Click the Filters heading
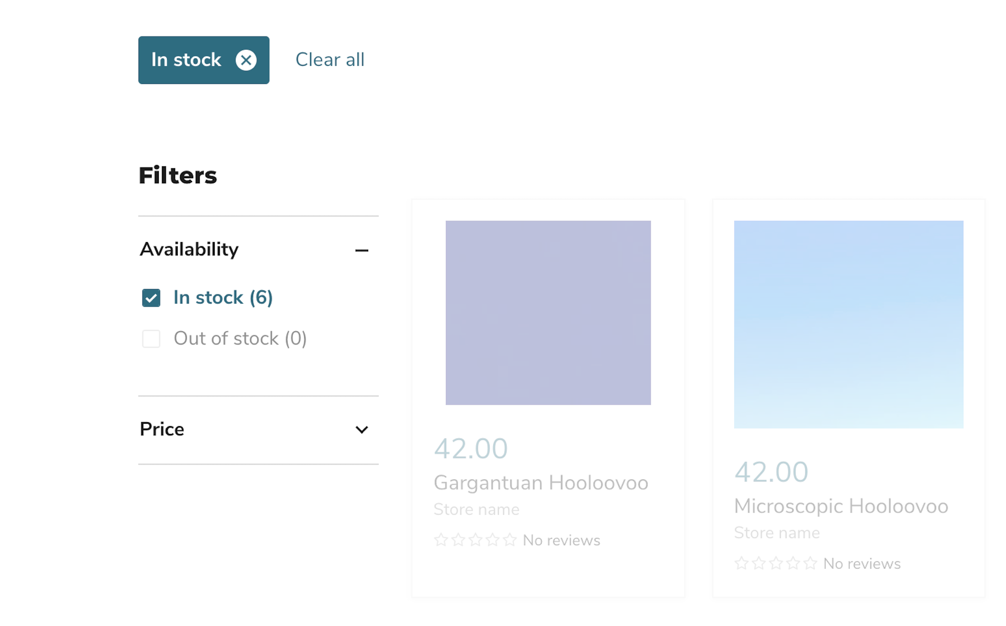The image size is (1006, 626). (x=178, y=176)
